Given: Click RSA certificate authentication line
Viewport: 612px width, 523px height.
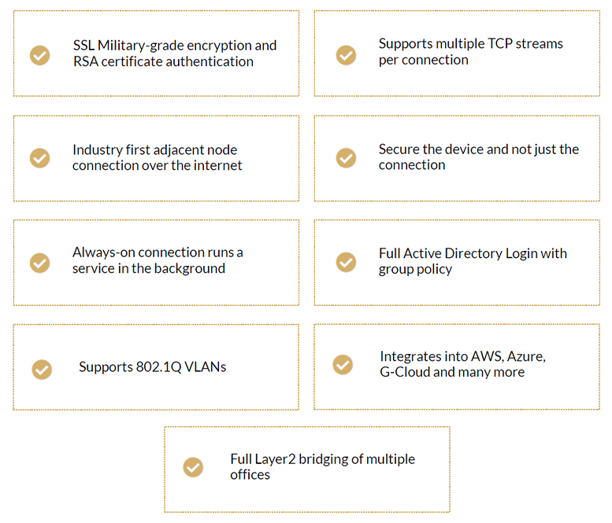Looking at the screenshot, I should click(163, 61).
